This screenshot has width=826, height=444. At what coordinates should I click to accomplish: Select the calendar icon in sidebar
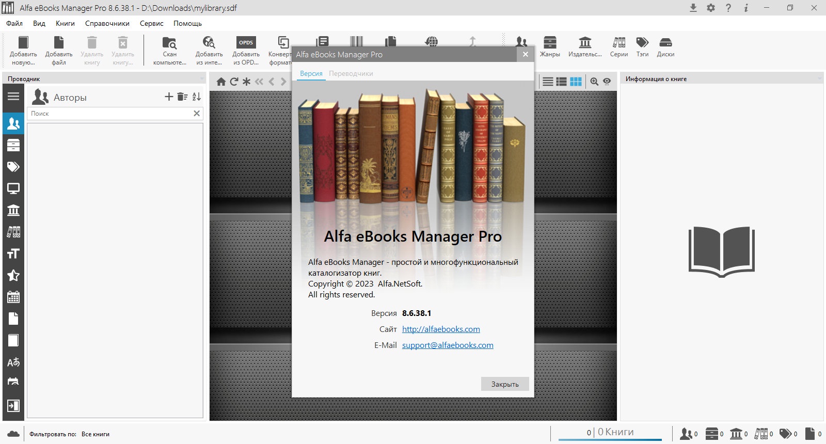13,297
